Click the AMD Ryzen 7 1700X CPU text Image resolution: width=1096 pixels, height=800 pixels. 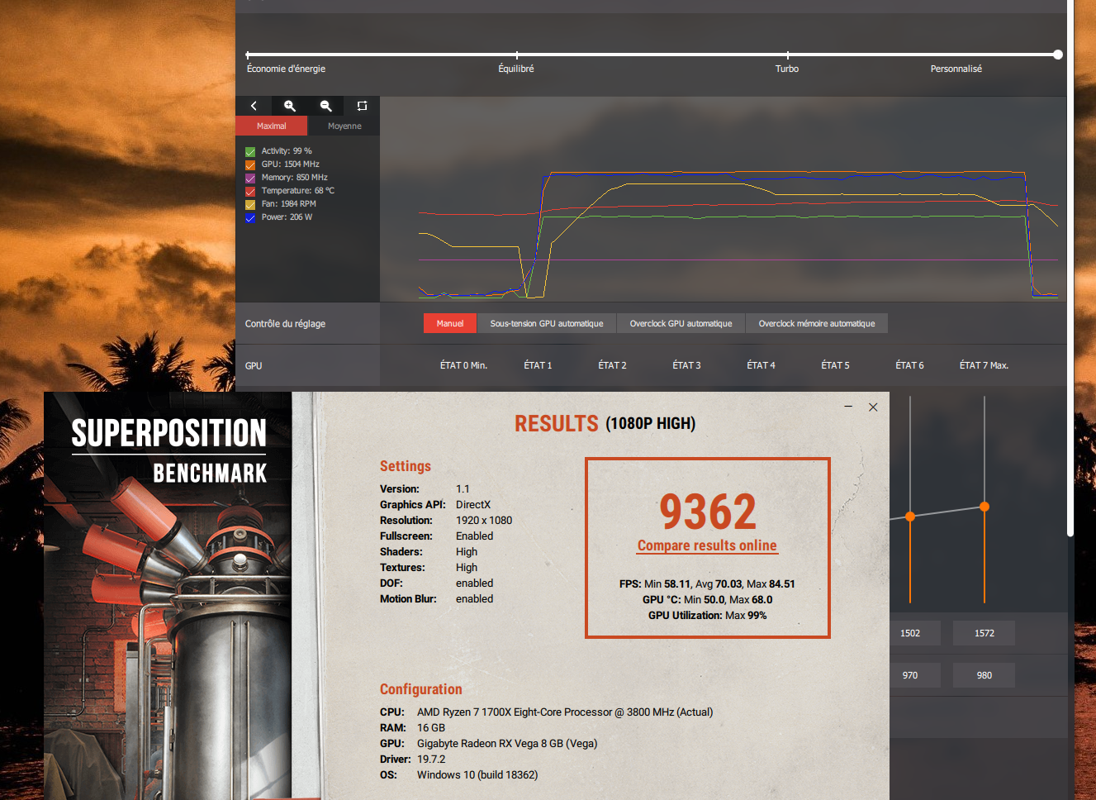(565, 712)
